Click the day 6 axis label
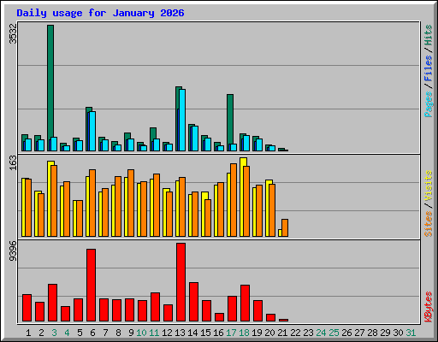This screenshot has width=438, height=342. (92, 333)
